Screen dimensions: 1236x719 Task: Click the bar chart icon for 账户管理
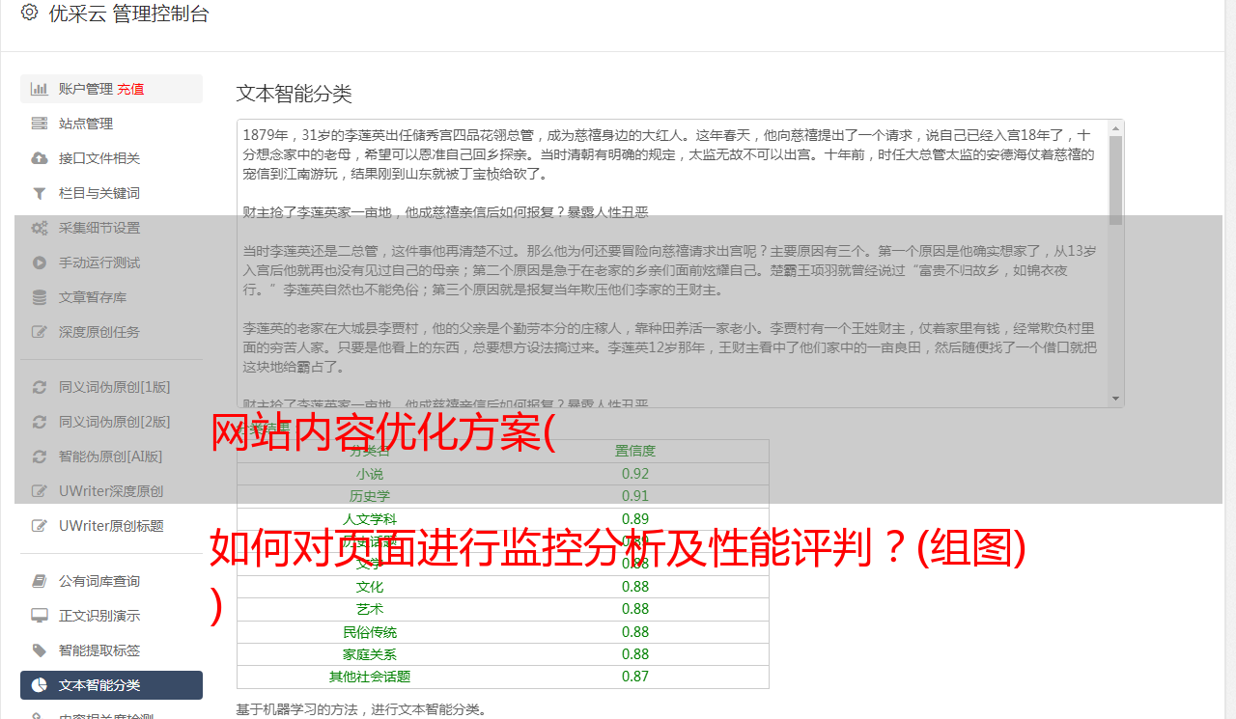coord(40,89)
